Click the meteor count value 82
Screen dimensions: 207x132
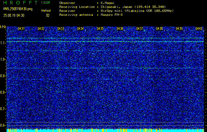[48, 16]
